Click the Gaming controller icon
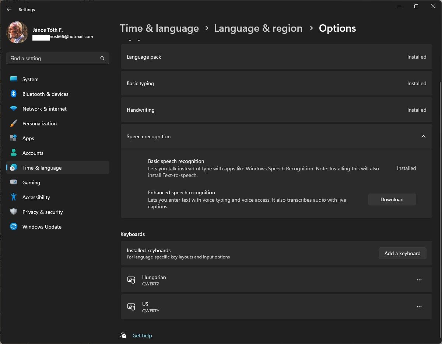 tap(14, 183)
